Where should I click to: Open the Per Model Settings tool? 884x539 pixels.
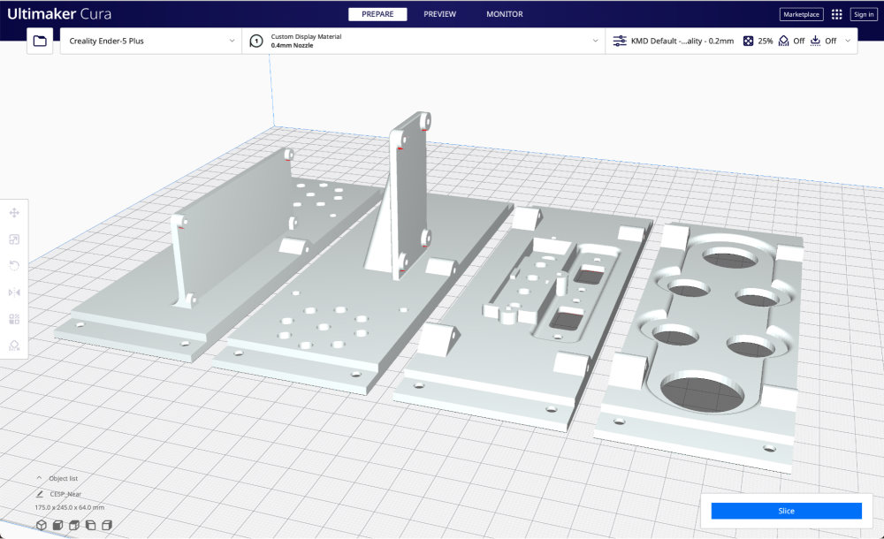point(14,319)
